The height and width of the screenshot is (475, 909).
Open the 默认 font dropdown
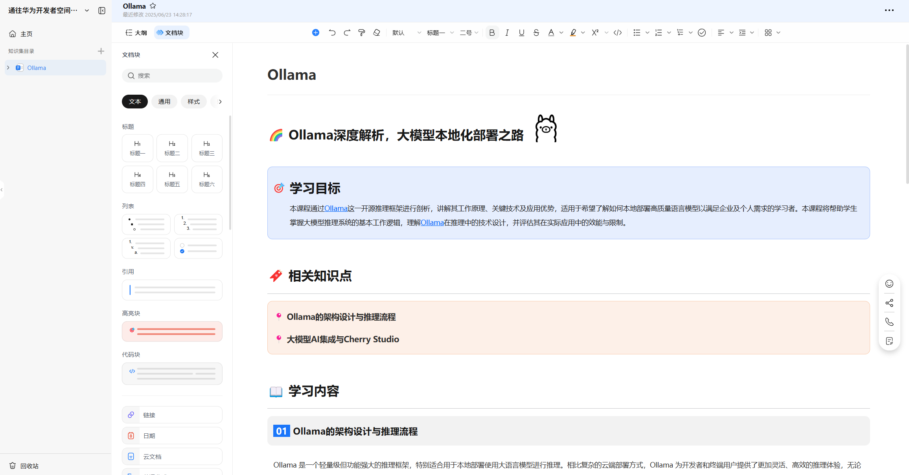407,33
